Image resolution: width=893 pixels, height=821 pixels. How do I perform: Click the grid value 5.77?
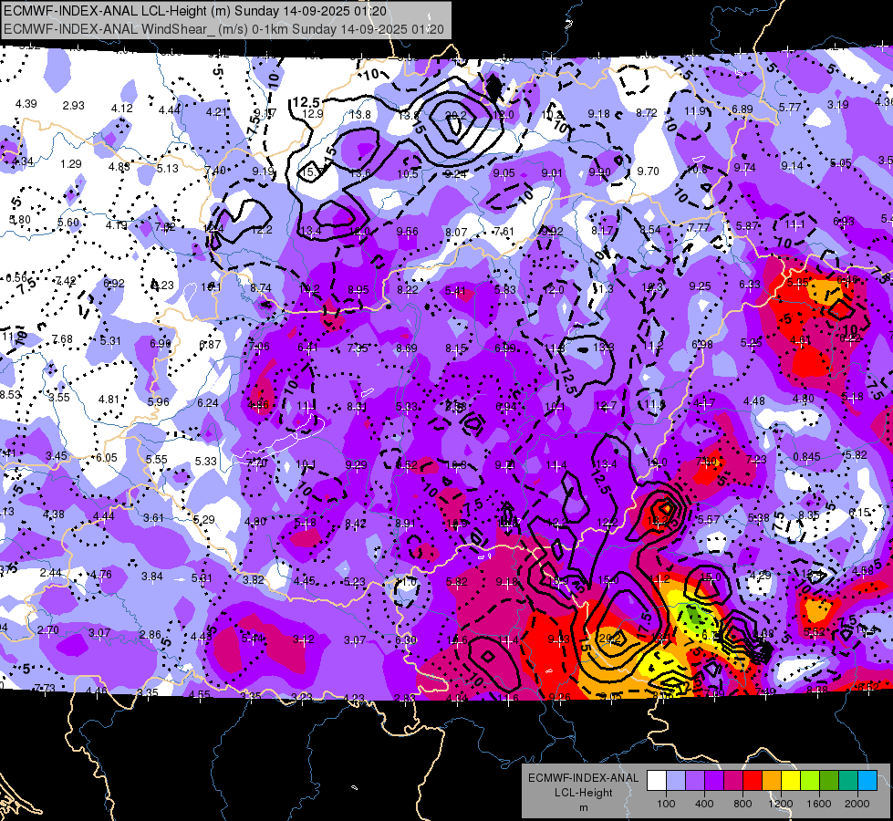coord(790,107)
